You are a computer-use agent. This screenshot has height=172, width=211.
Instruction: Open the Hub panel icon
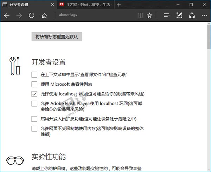pos(167,15)
